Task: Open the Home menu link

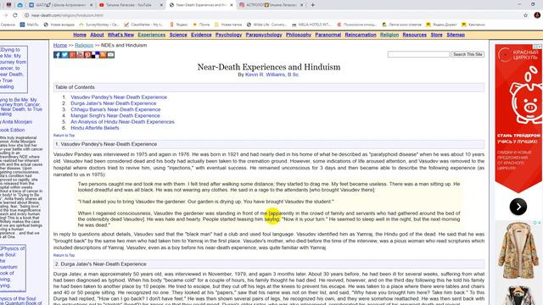Action: [x=80, y=35]
